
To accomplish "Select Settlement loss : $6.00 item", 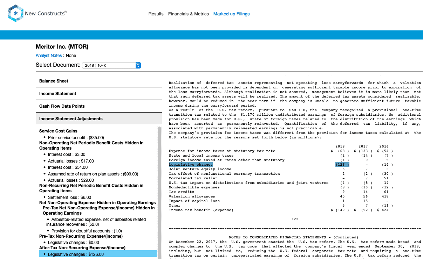I will [69, 197].
